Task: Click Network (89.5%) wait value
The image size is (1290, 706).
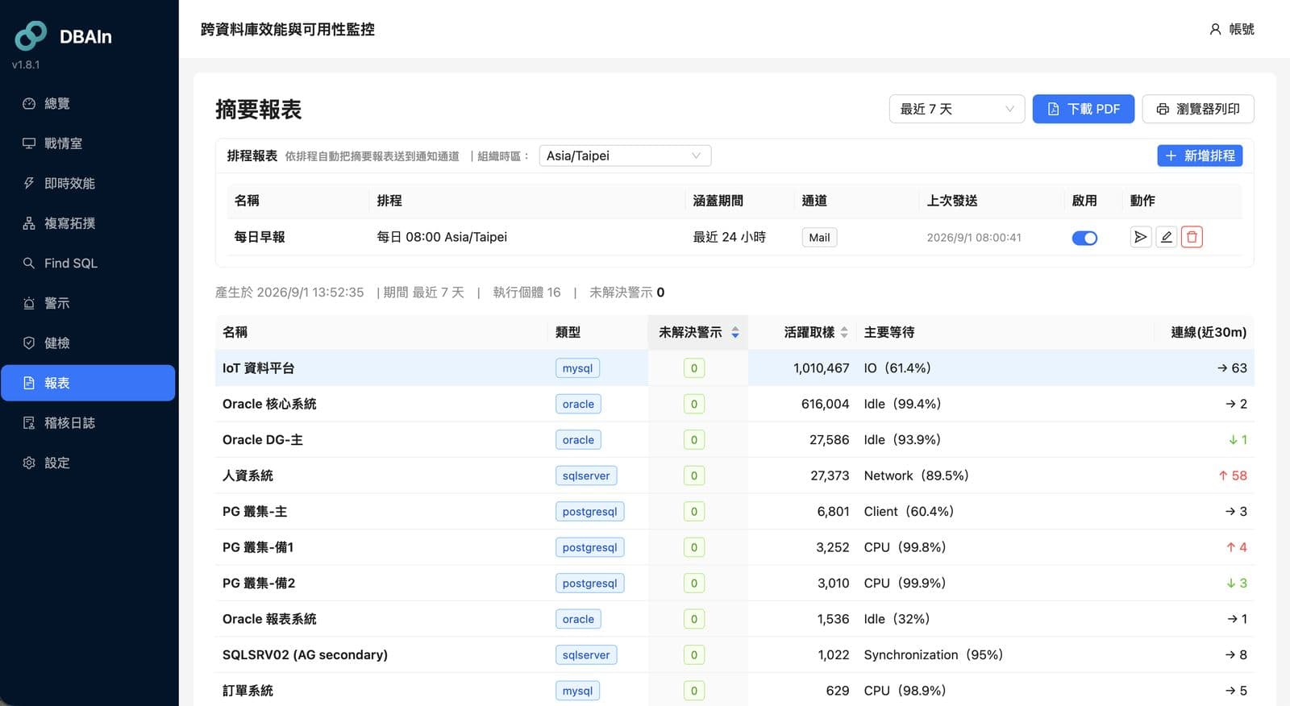Action: [916, 476]
